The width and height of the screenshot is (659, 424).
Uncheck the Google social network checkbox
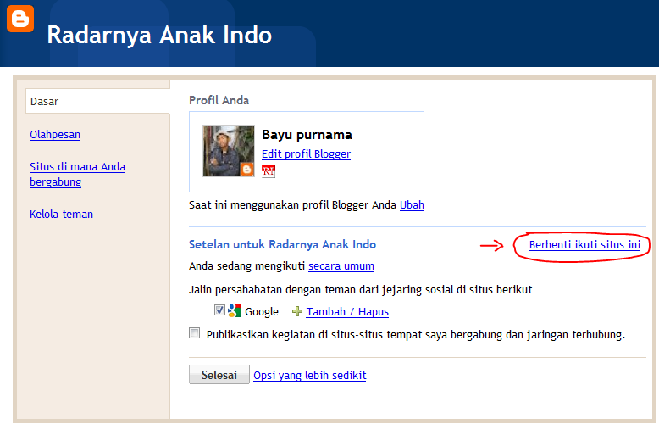(219, 310)
